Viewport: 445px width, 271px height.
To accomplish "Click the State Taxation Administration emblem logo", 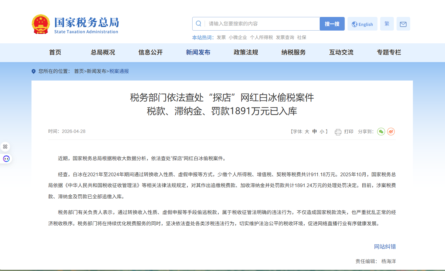I will tap(41, 24).
